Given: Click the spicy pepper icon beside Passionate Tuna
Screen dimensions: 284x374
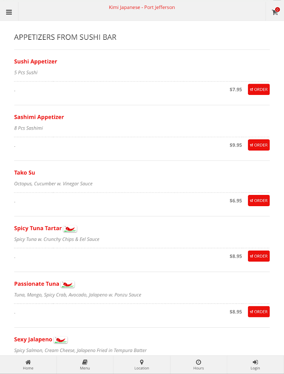Looking at the screenshot, I should tap(68, 284).
